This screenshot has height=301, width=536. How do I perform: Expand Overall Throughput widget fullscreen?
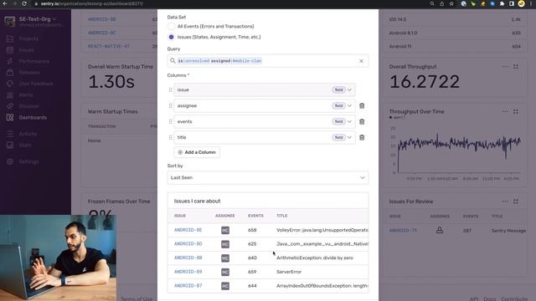pyautogui.click(x=516, y=67)
